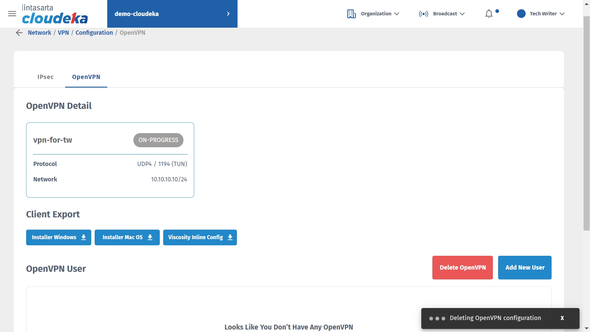The height and width of the screenshot is (332, 590).
Task: Click the vertical page scrollbar
Action: (x=586, y=123)
